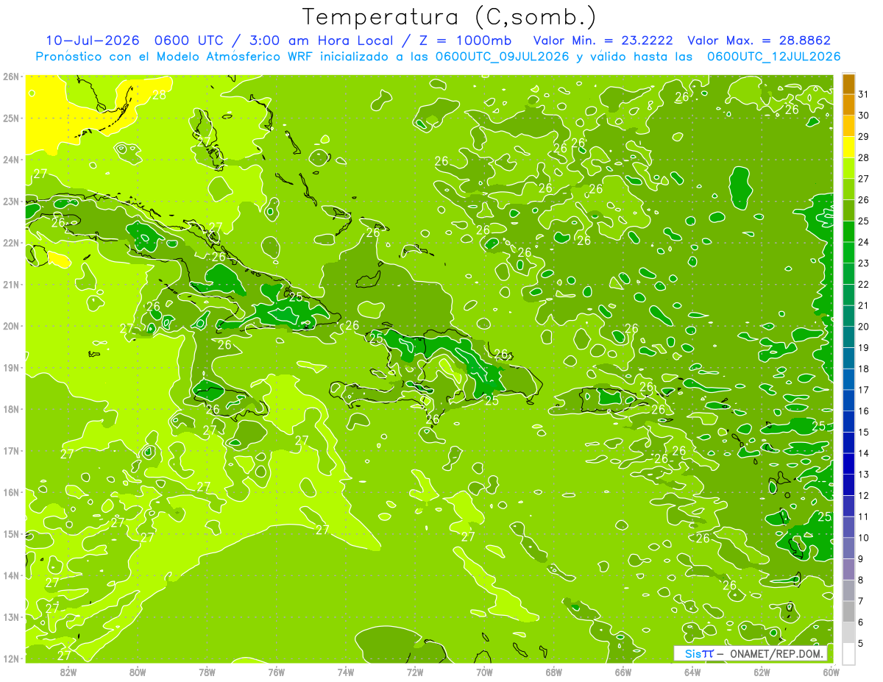Click the '68W' longitude axis label
The image size is (883, 682).
(x=553, y=672)
